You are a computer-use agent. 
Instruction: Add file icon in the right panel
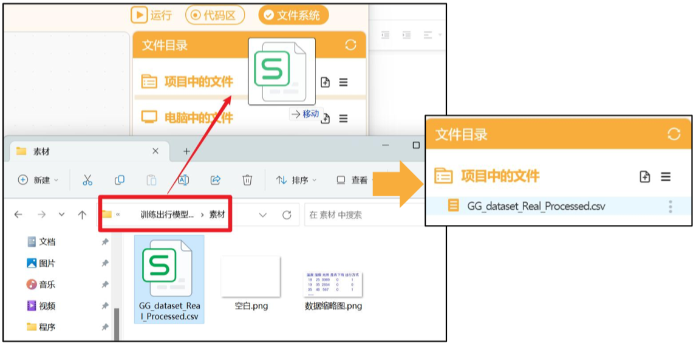[644, 176]
